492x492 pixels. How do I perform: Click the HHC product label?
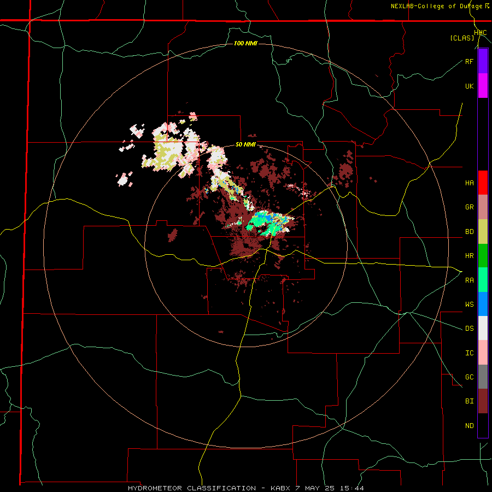tap(480, 33)
